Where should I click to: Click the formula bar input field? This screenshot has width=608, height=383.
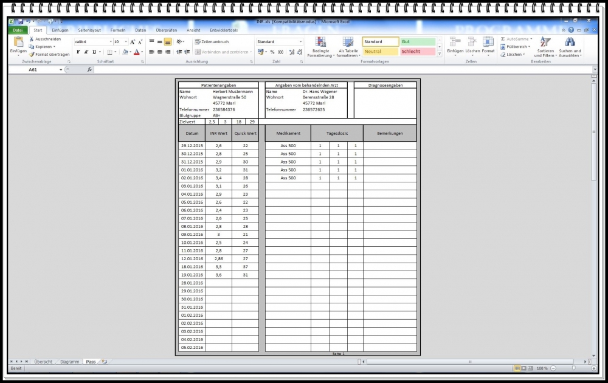pos(340,70)
